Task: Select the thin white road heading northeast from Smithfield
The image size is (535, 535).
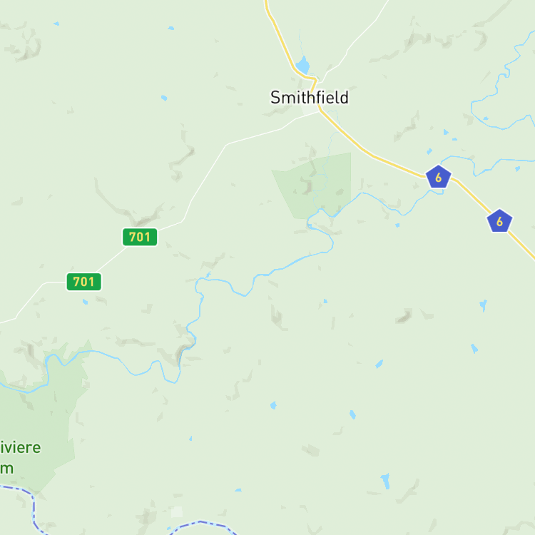Action: pyautogui.click(x=355, y=41)
